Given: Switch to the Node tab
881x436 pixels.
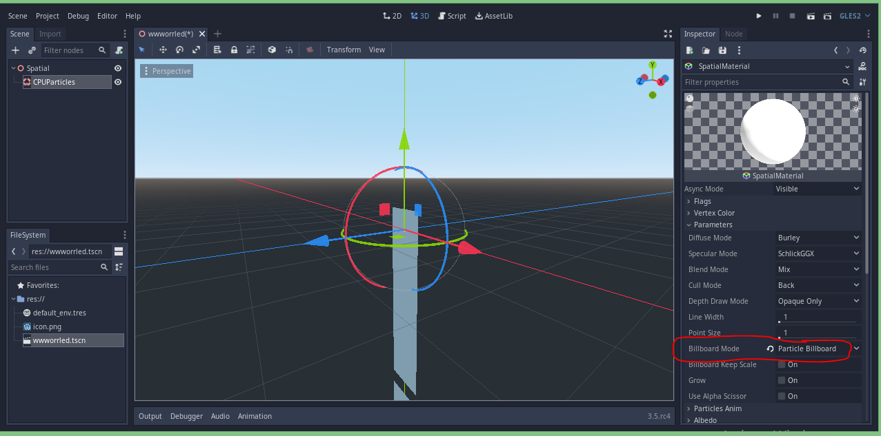Looking at the screenshot, I should pyautogui.click(x=733, y=34).
